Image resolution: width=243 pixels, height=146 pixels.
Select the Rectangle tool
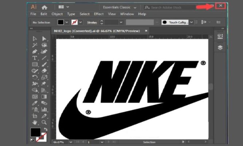click(35, 65)
